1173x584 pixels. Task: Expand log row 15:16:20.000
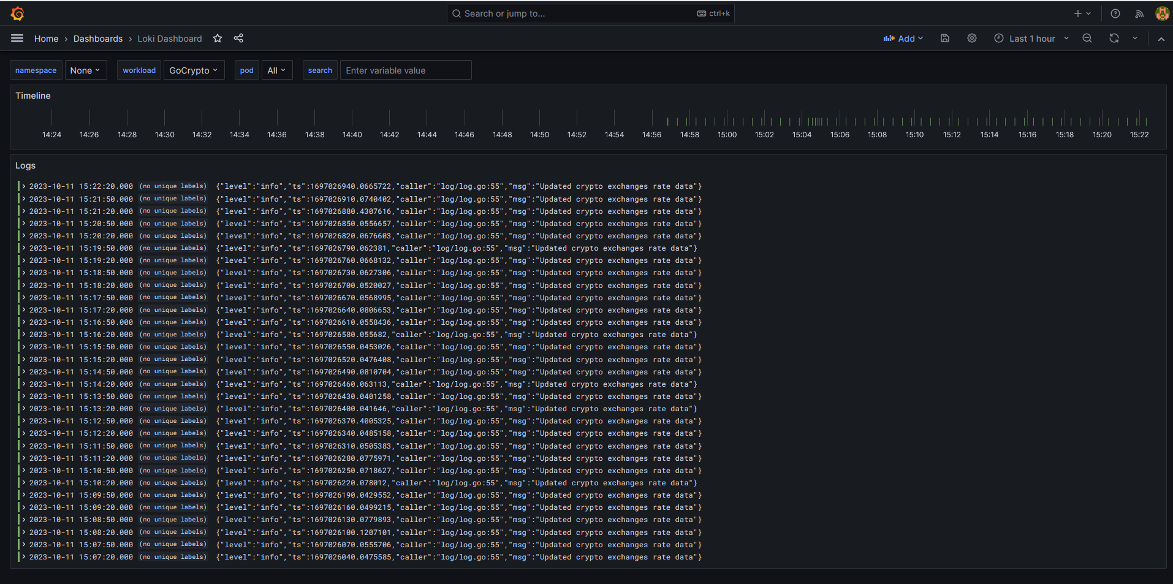tap(24, 335)
